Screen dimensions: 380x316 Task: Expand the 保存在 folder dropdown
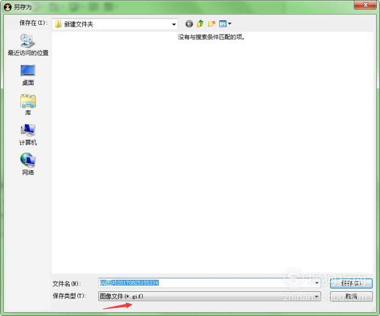tap(174, 24)
